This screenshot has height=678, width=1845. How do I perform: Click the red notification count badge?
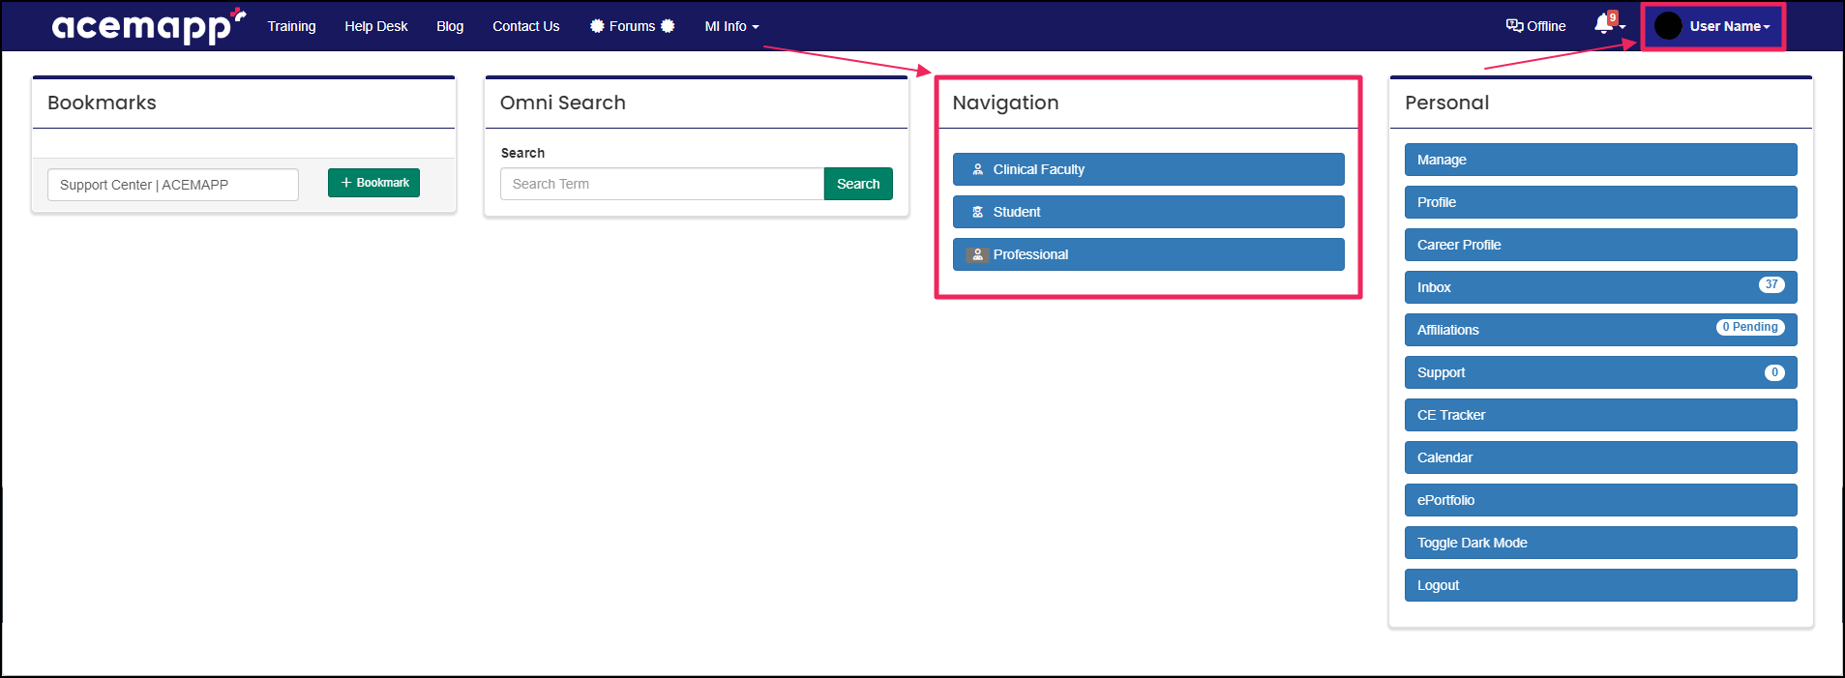click(x=1613, y=17)
